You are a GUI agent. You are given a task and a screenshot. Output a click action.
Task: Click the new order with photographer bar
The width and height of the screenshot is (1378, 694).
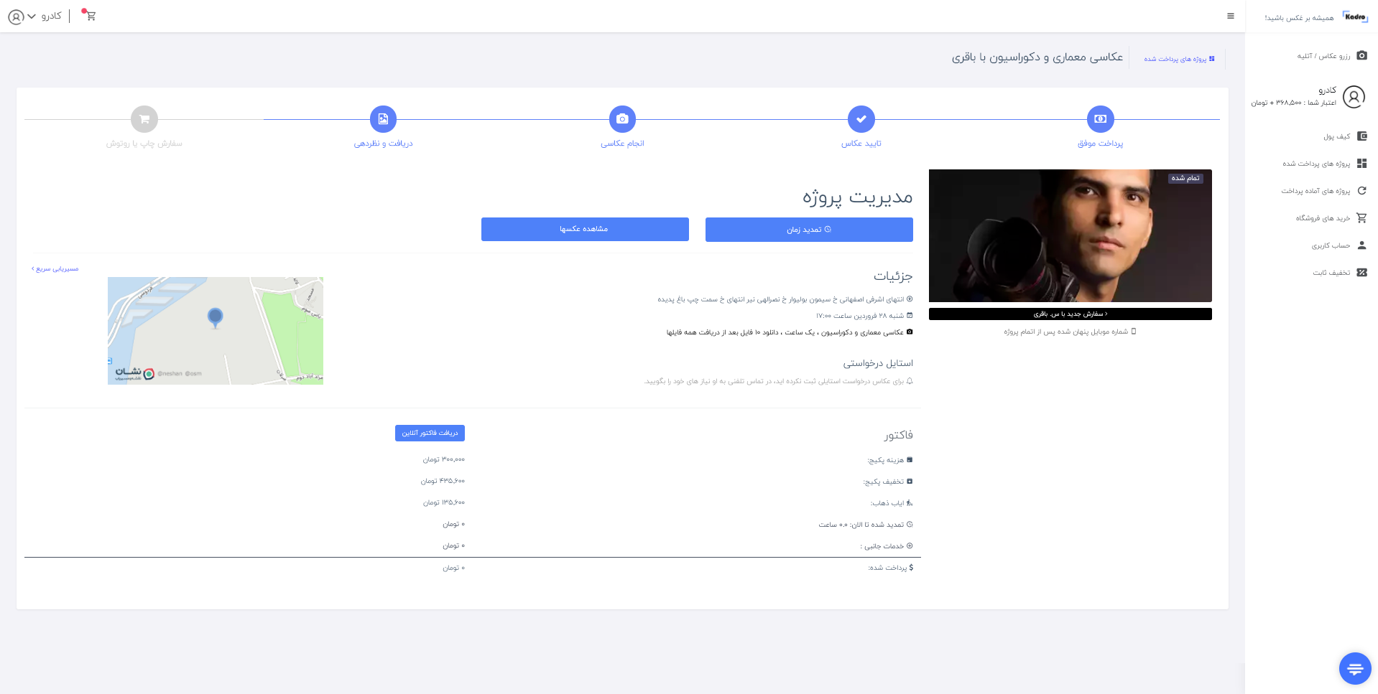pyautogui.click(x=1070, y=314)
